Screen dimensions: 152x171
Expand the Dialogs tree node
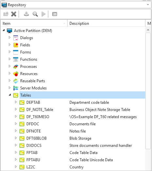[x=9, y=38]
